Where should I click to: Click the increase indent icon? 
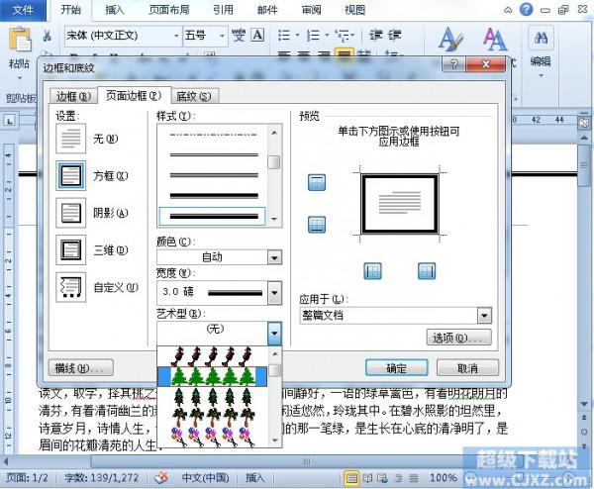(394, 36)
